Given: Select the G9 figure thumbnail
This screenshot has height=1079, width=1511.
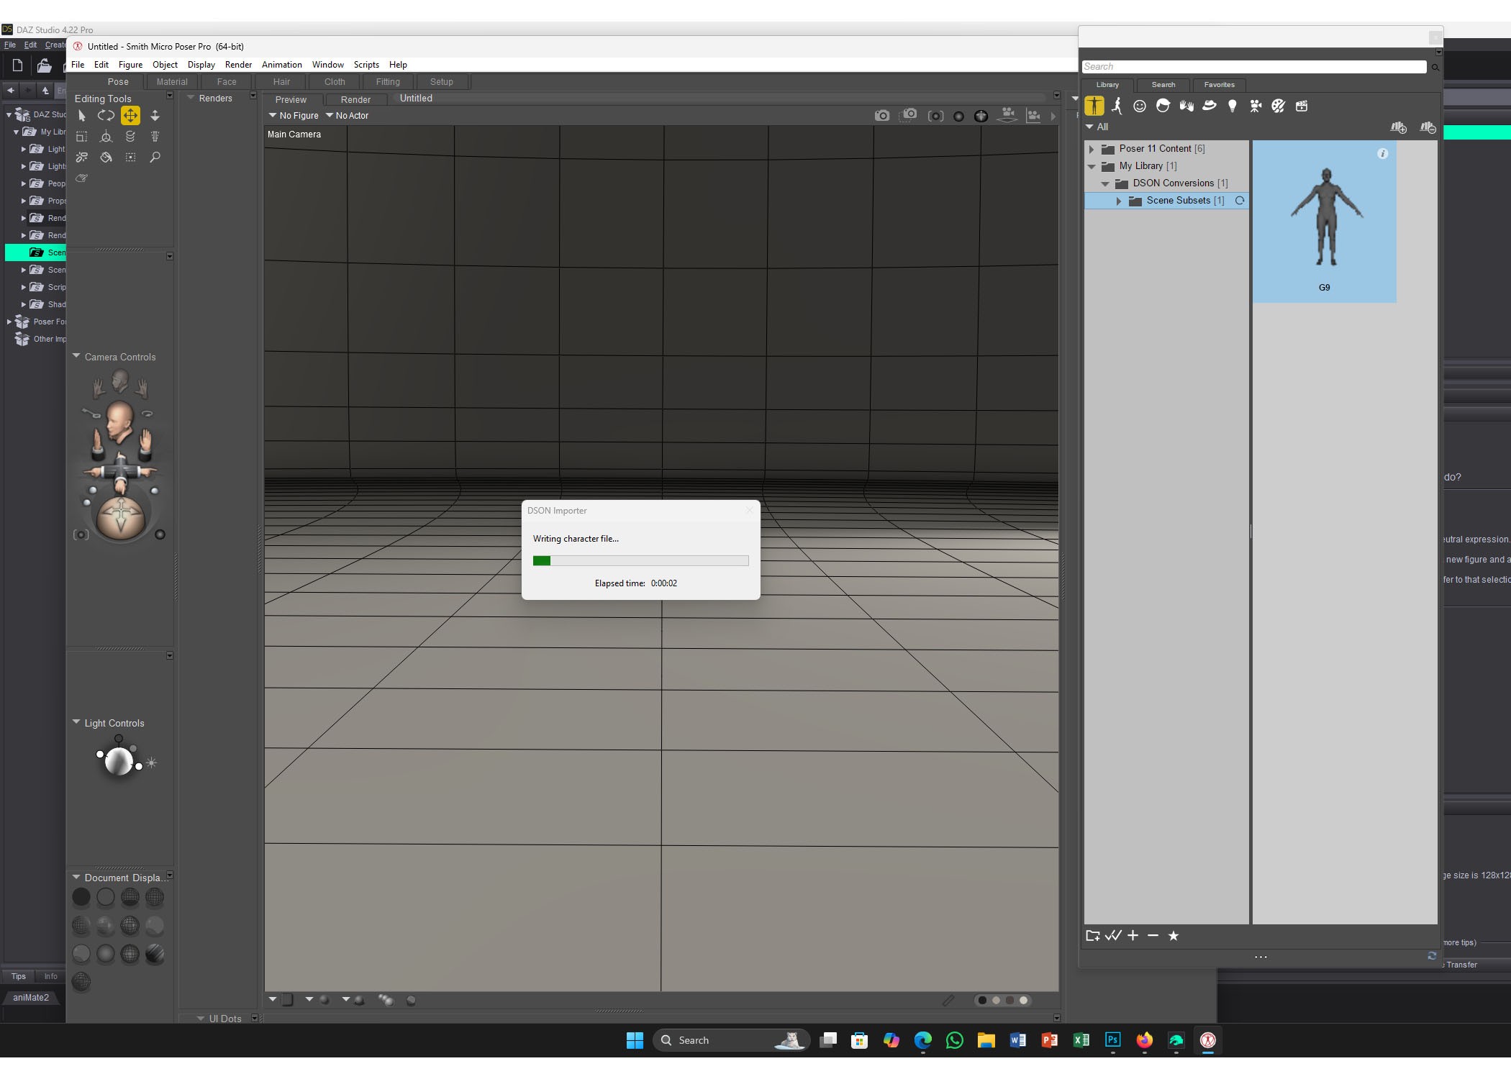Looking at the screenshot, I should click(1324, 222).
